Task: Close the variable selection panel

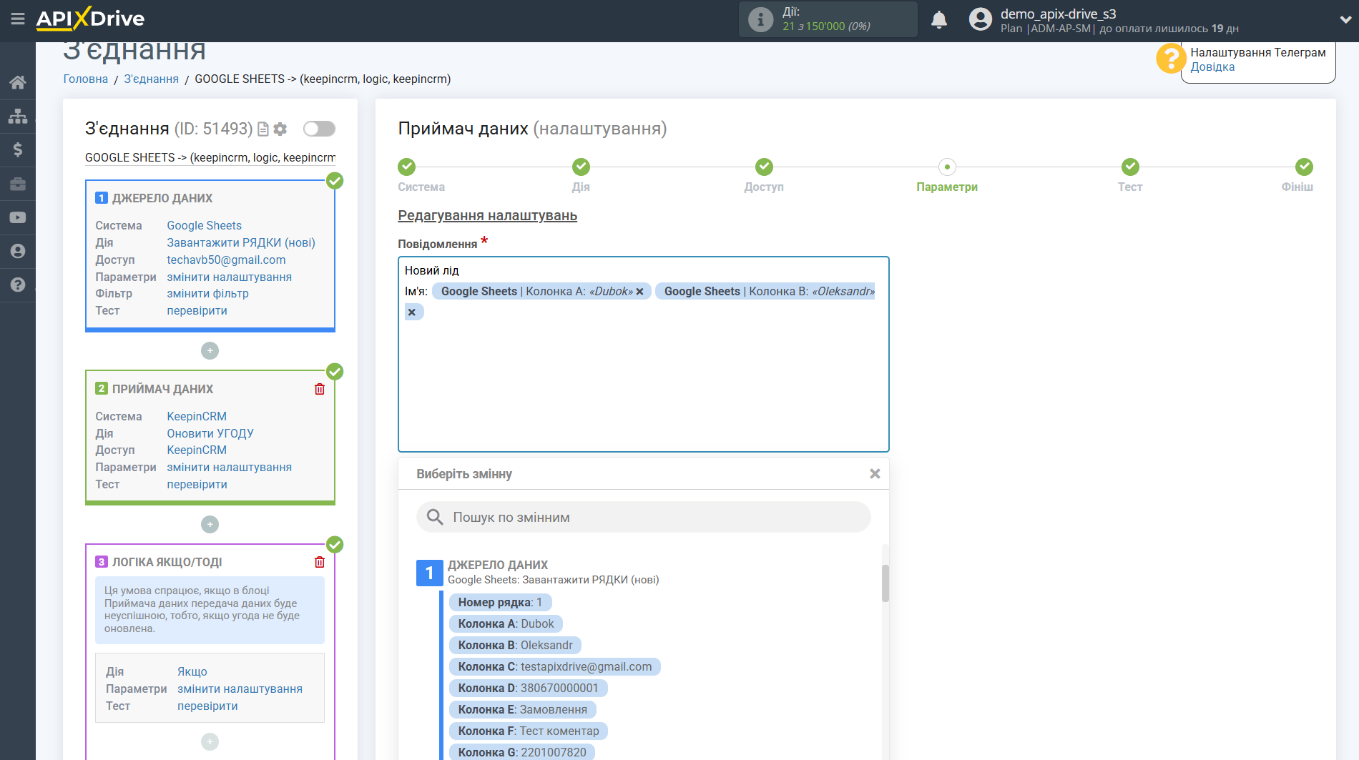Action: pyautogui.click(x=874, y=474)
